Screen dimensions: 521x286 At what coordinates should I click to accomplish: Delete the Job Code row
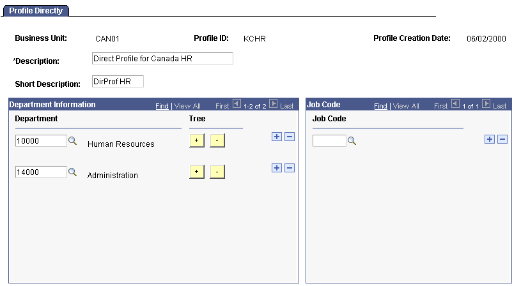502,139
